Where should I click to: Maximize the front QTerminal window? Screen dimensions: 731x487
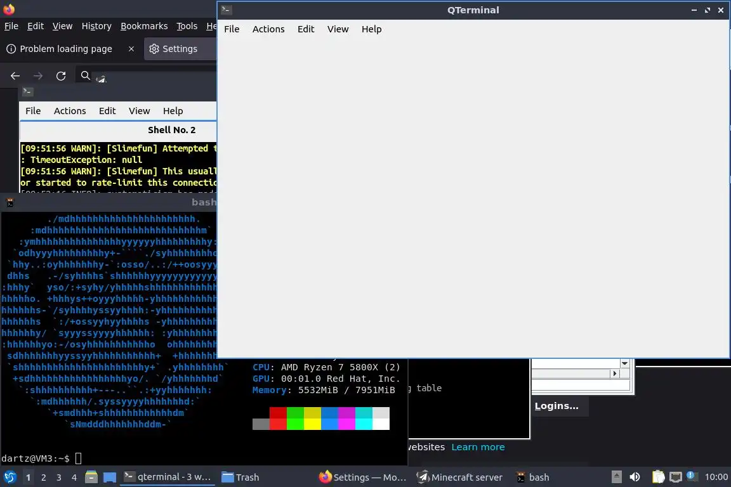(x=708, y=10)
